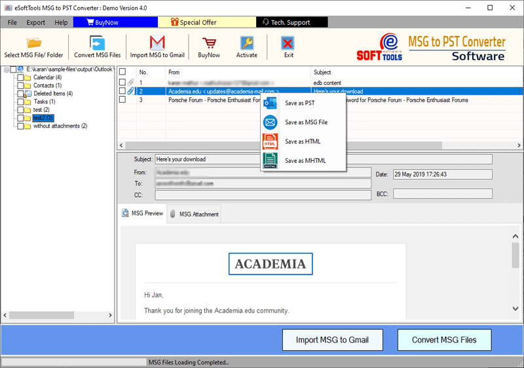Click the attachment paperclip on row 1

130,82
